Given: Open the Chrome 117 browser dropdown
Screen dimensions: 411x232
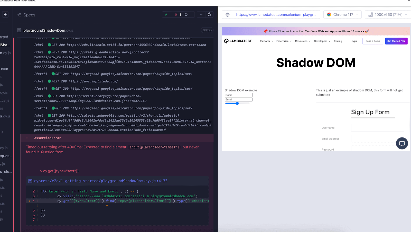Looking at the screenshot, I should [342, 15].
